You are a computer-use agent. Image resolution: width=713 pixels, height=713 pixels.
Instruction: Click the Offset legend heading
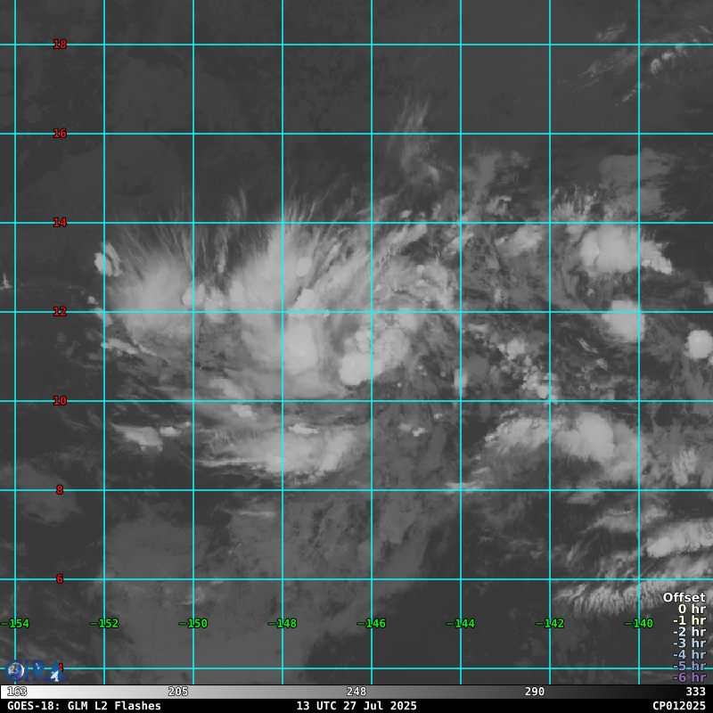684,598
